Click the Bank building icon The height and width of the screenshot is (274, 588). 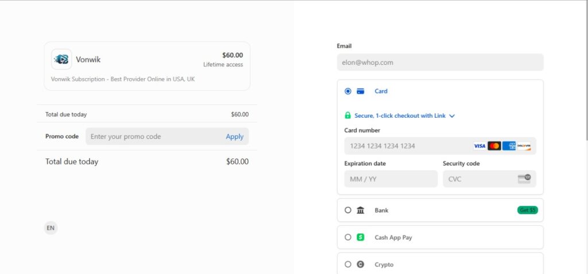tap(361, 210)
